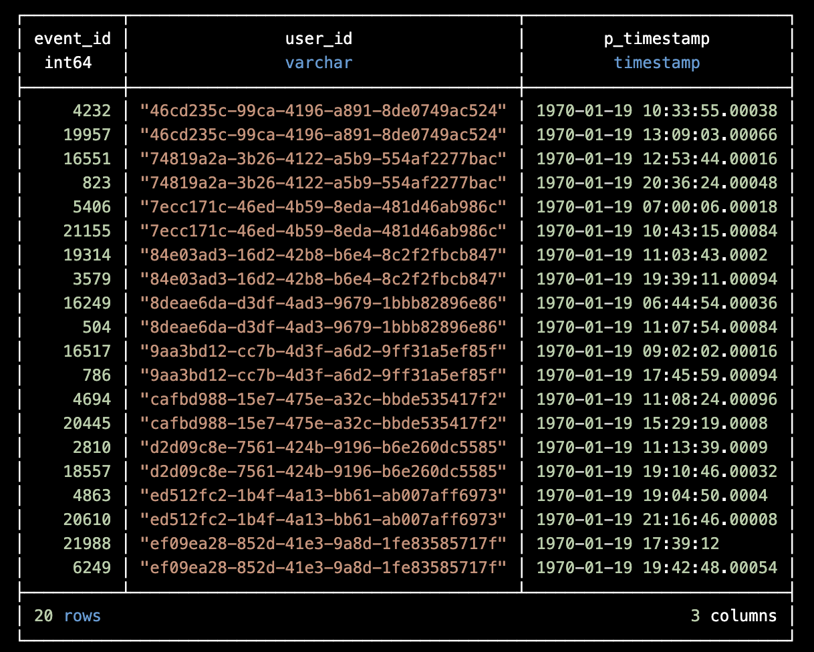Click the blue timestamp type label
Viewport: 814px width, 652px height.
pos(656,63)
